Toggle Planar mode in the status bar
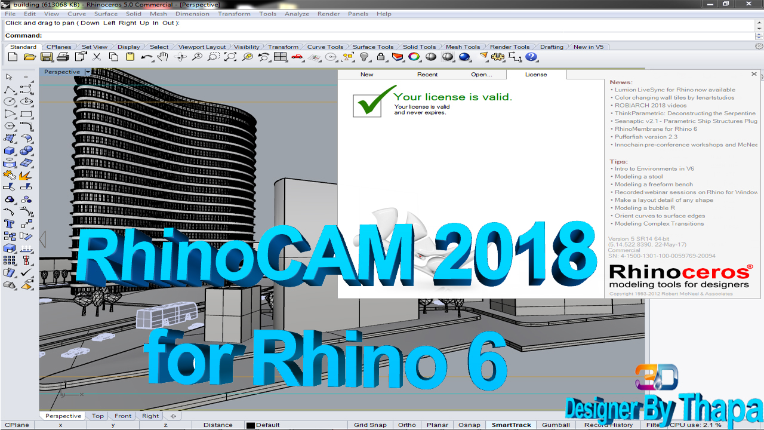This screenshot has width=764, height=430. click(438, 425)
